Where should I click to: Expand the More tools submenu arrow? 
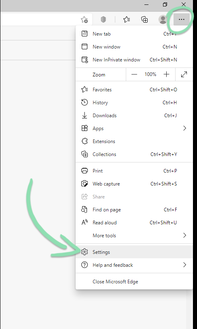184,235
